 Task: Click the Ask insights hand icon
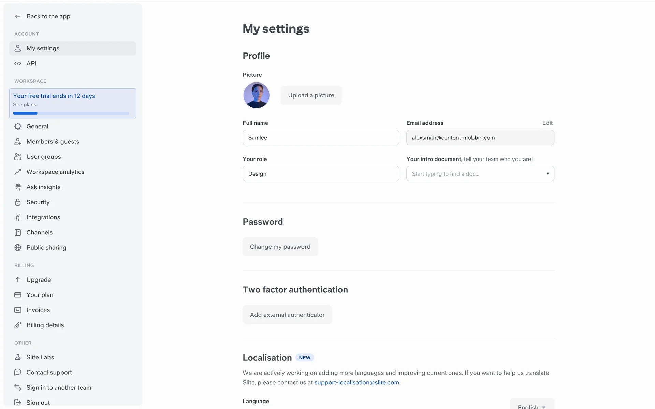click(x=18, y=187)
